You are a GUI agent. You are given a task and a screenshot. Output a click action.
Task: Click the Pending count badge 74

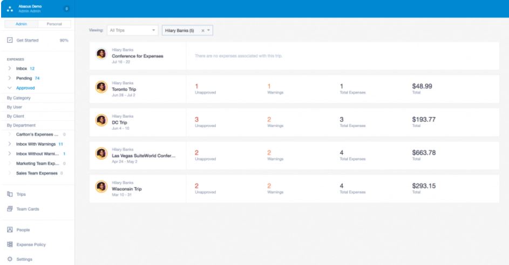click(37, 78)
